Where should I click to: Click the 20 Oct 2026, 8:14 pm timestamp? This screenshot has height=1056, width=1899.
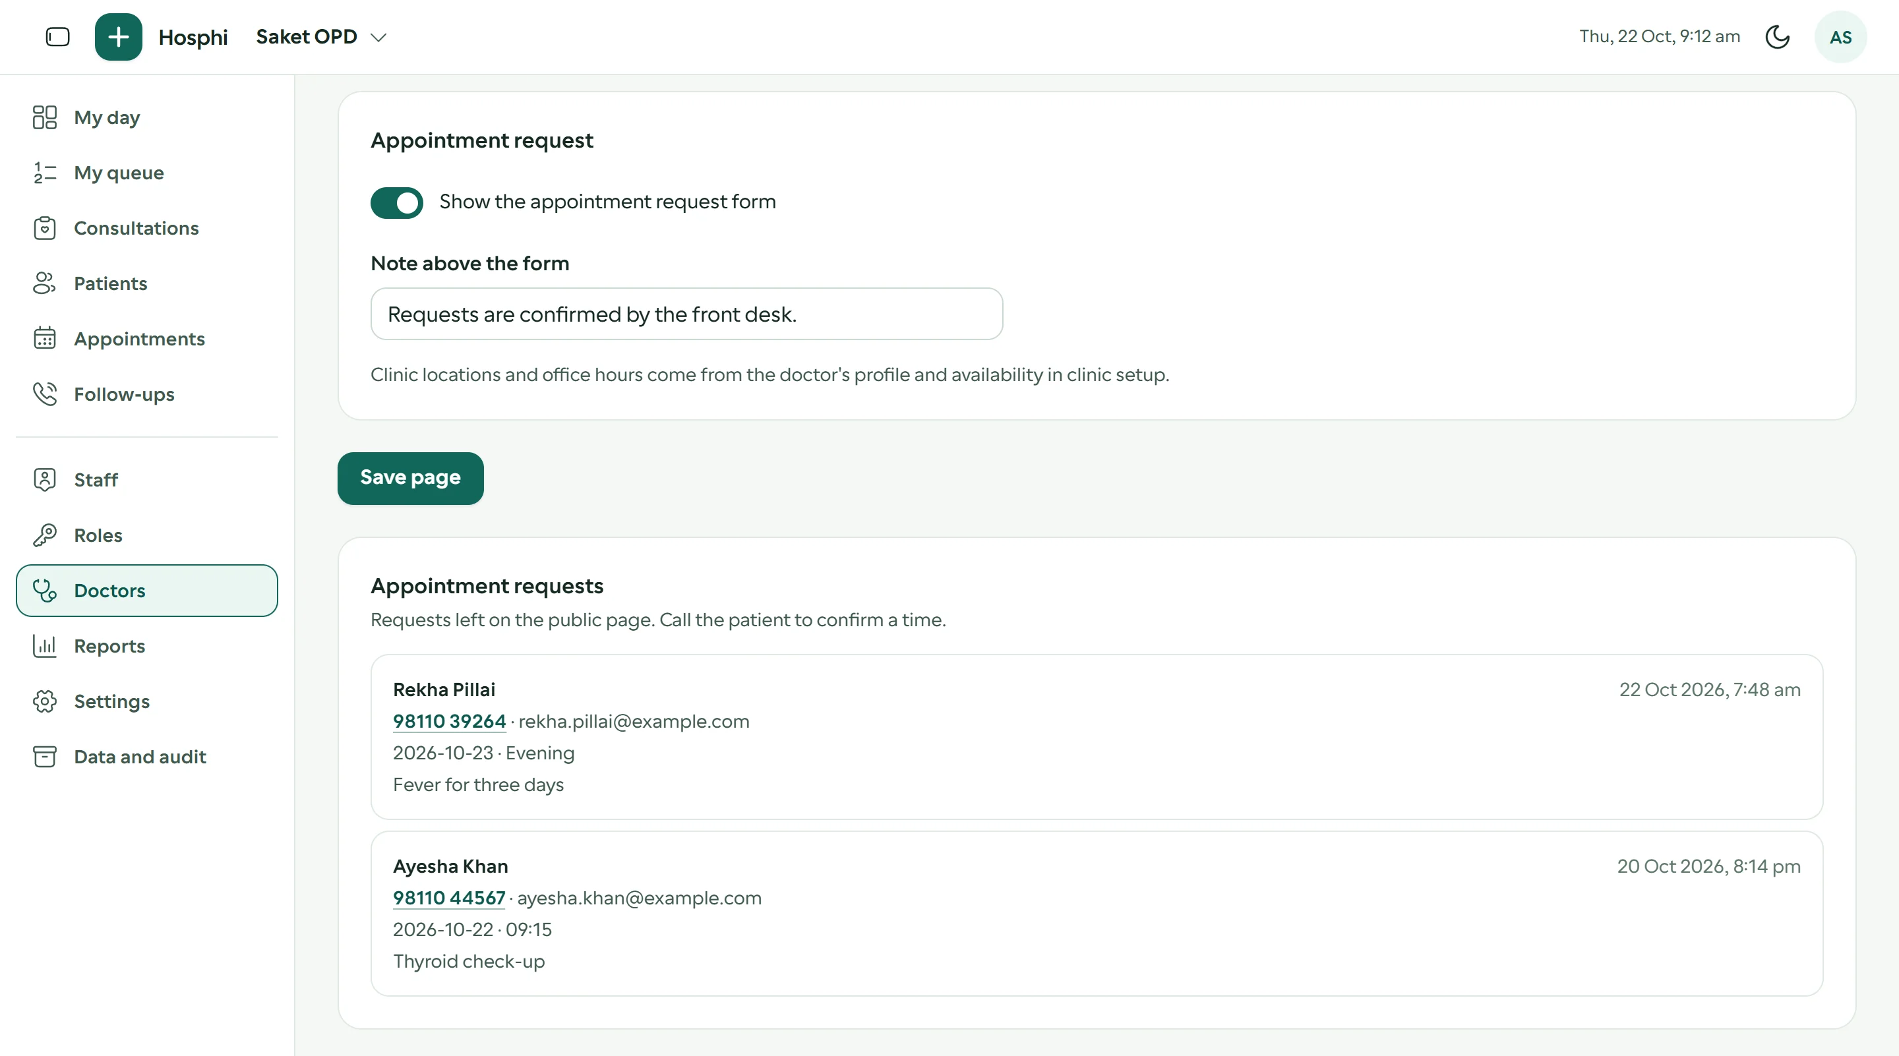(1709, 866)
